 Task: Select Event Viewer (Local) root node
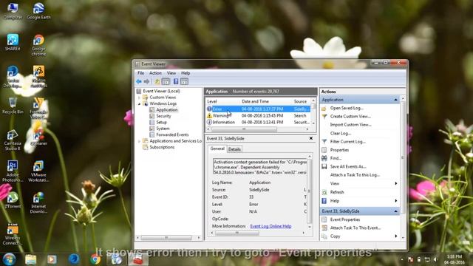[x=161, y=91]
